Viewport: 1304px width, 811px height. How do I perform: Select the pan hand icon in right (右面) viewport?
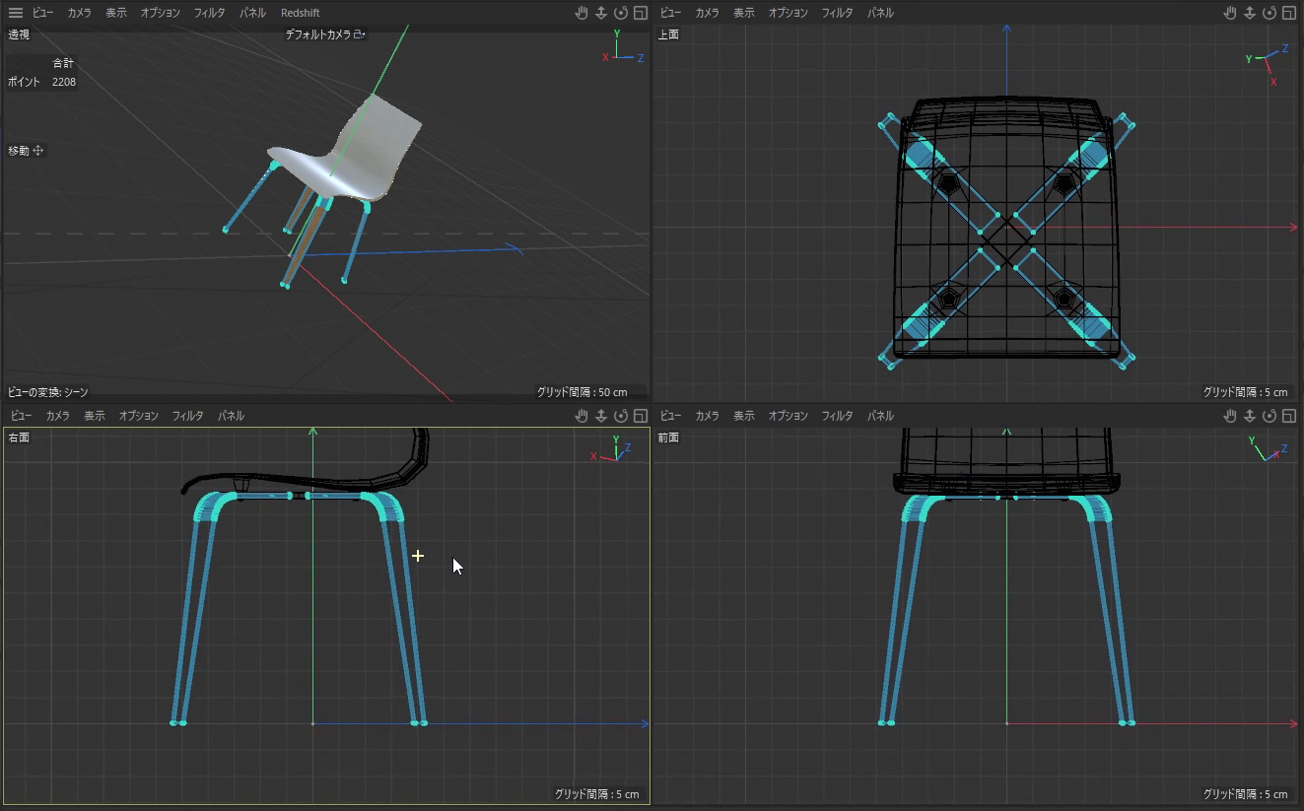click(583, 416)
